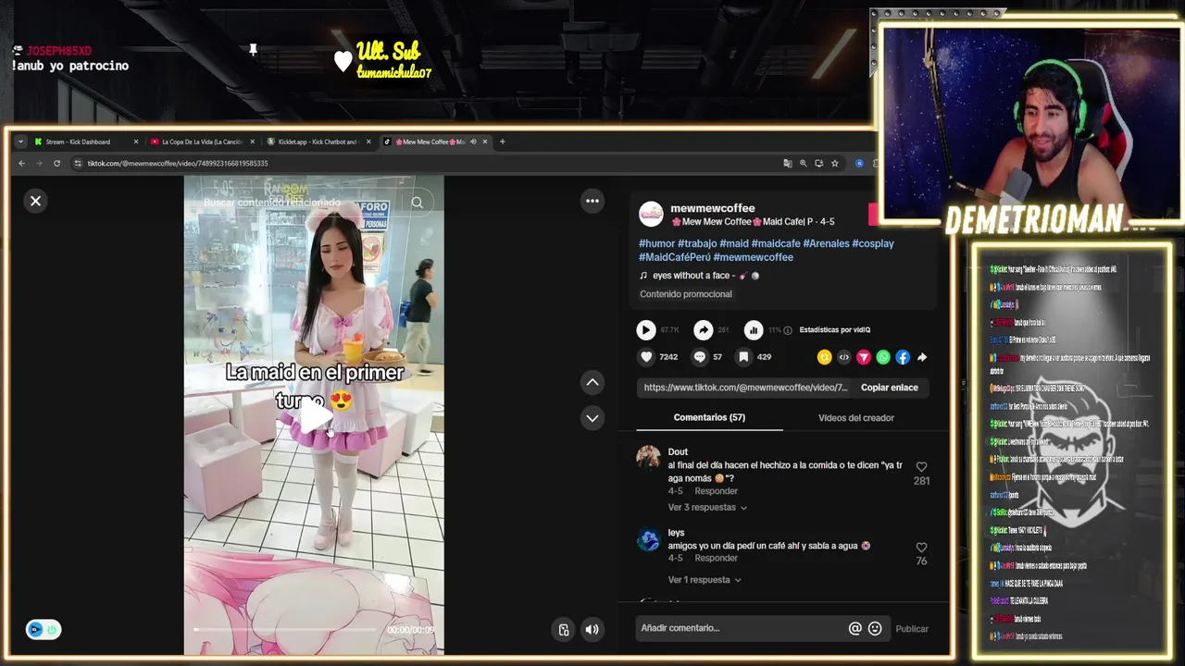Click the Publicar button
This screenshot has height=666, width=1185.
tap(912, 629)
